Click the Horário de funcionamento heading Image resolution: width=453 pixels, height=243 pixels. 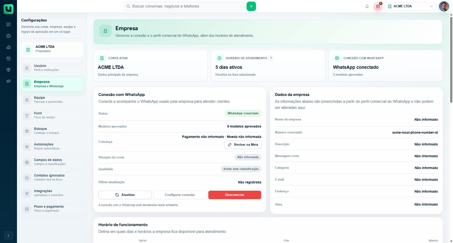[x=123, y=225]
